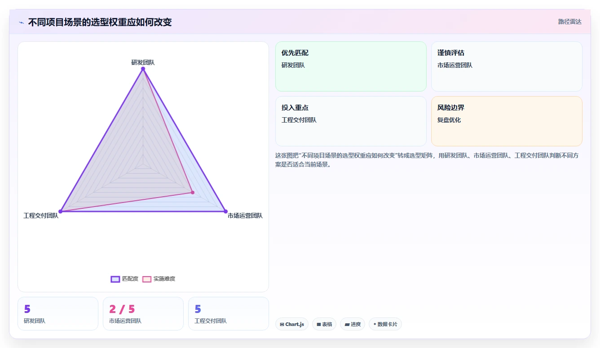Screen dimensions: 600x348
Task: Click 工程交付团队 text in the 投入重点 card
Action: pos(299,120)
